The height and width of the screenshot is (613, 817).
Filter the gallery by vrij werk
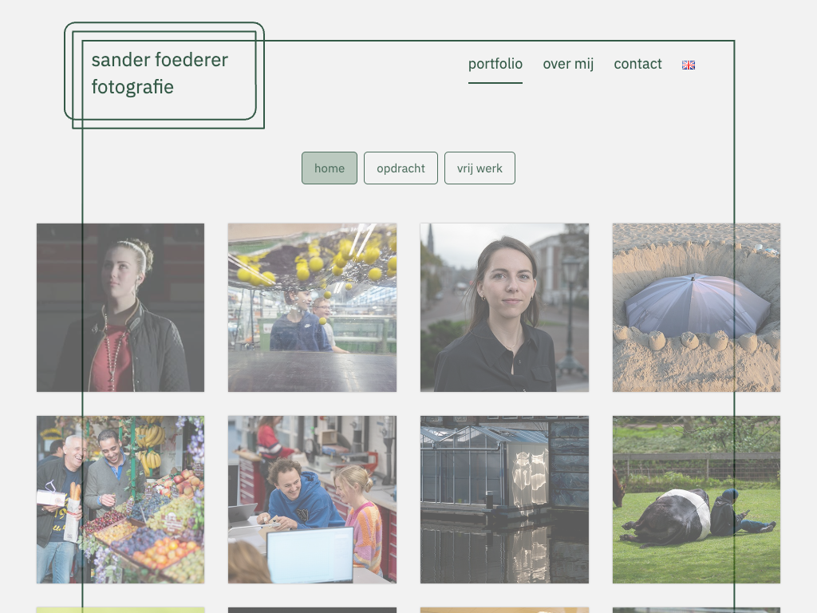(x=480, y=168)
